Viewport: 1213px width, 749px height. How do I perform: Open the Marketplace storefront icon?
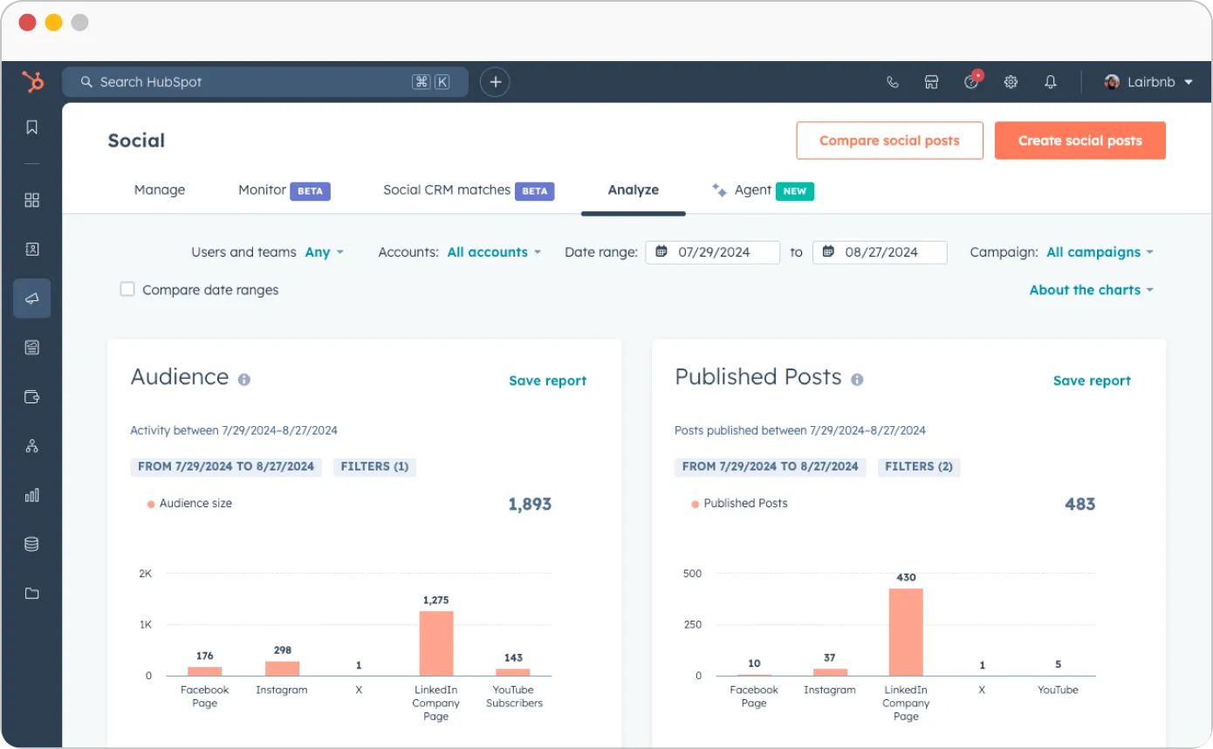point(931,81)
